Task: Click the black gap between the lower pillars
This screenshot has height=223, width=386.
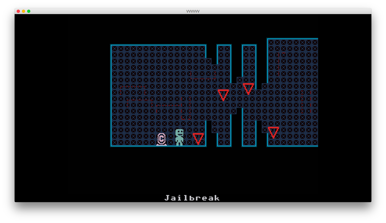Action: (x=237, y=131)
